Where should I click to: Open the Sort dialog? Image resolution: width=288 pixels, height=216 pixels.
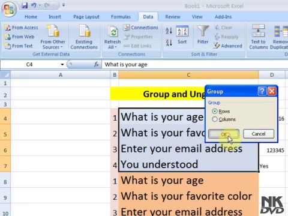click(182, 35)
